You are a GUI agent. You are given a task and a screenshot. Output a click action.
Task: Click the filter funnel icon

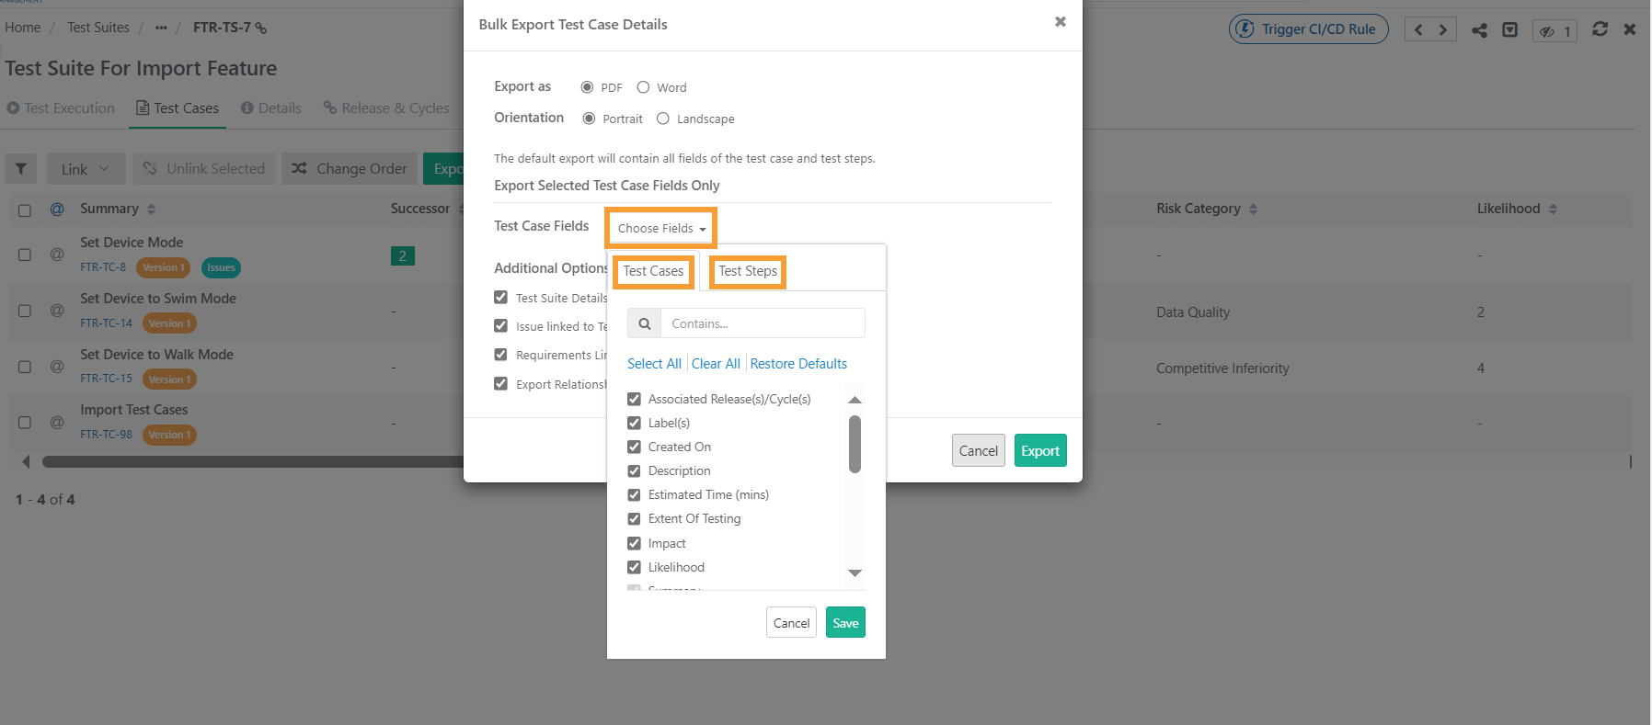[x=20, y=169]
